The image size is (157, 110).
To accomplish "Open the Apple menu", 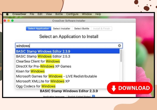I will click(7, 14).
